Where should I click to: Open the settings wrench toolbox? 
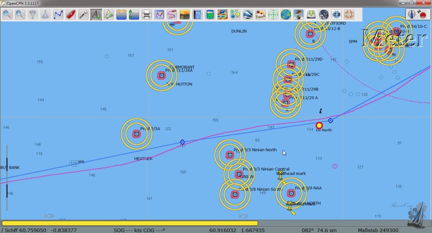click(x=84, y=14)
